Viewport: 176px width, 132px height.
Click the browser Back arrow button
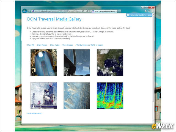(x=24, y=11)
